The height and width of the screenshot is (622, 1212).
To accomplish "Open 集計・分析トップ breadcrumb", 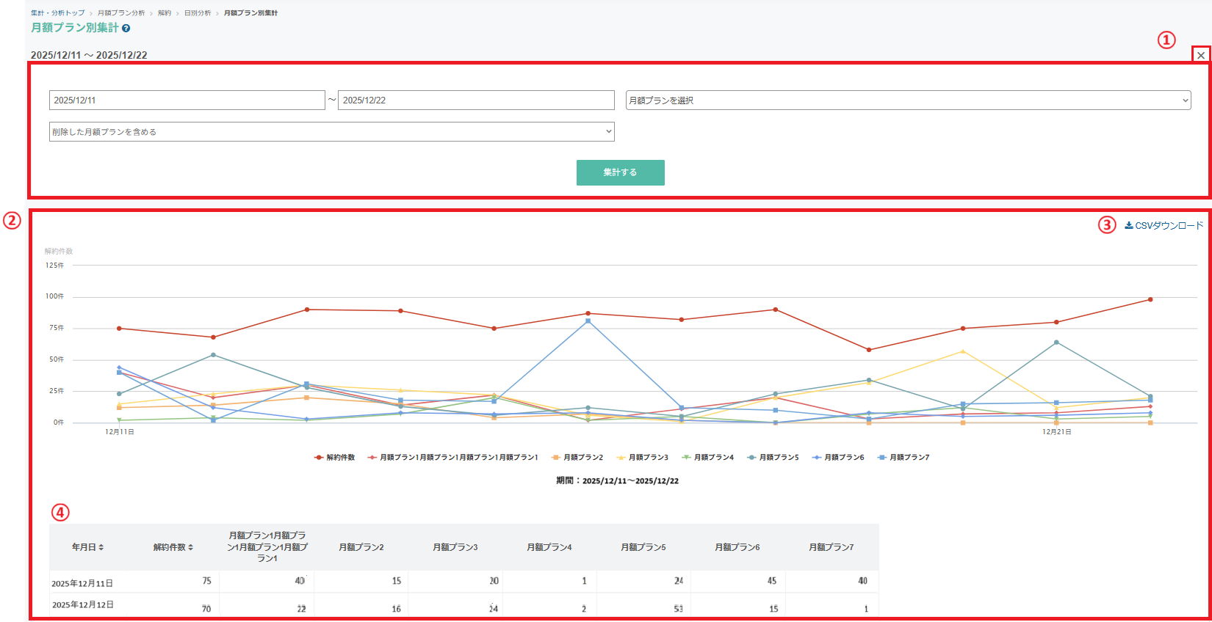I will pyautogui.click(x=57, y=13).
